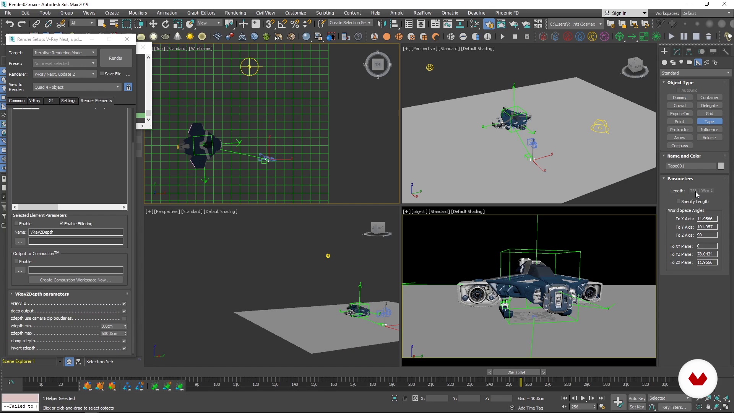The width and height of the screenshot is (734, 413).
Task: Toggle the vrayVFB checkbox
Action: pyautogui.click(x=124, y=304)
